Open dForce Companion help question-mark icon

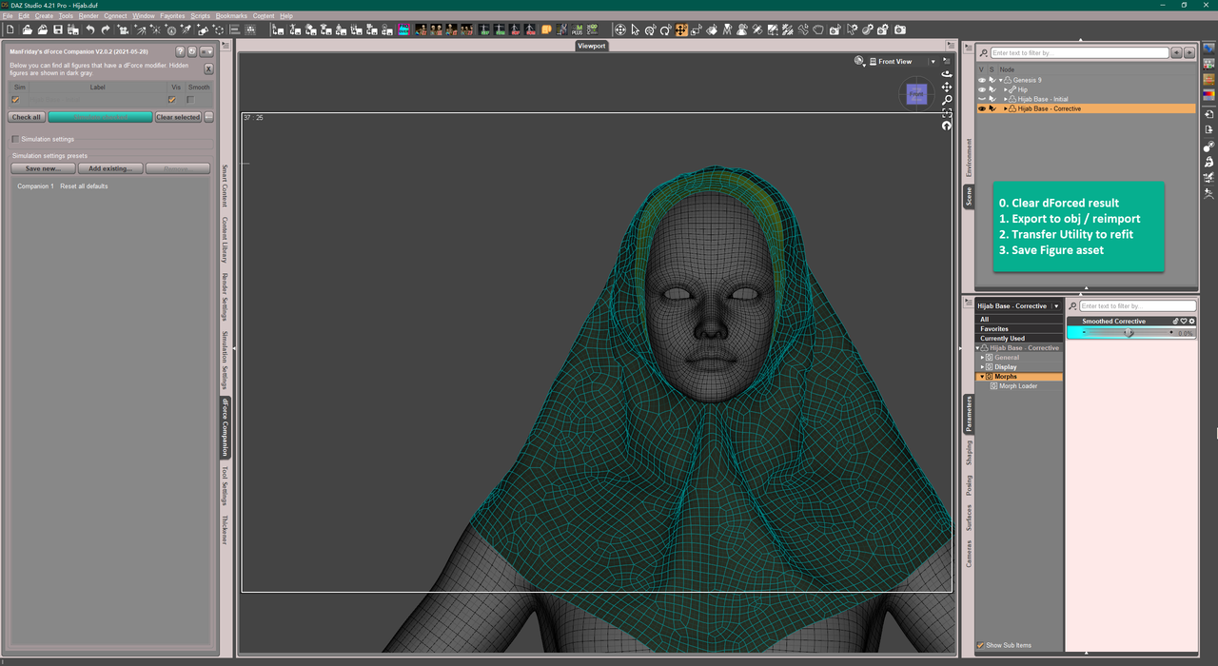pyautogui.click(x=180, y=51)
